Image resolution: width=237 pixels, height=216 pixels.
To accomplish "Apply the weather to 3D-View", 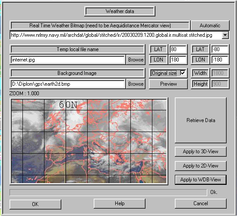I will tap(201, 152).
